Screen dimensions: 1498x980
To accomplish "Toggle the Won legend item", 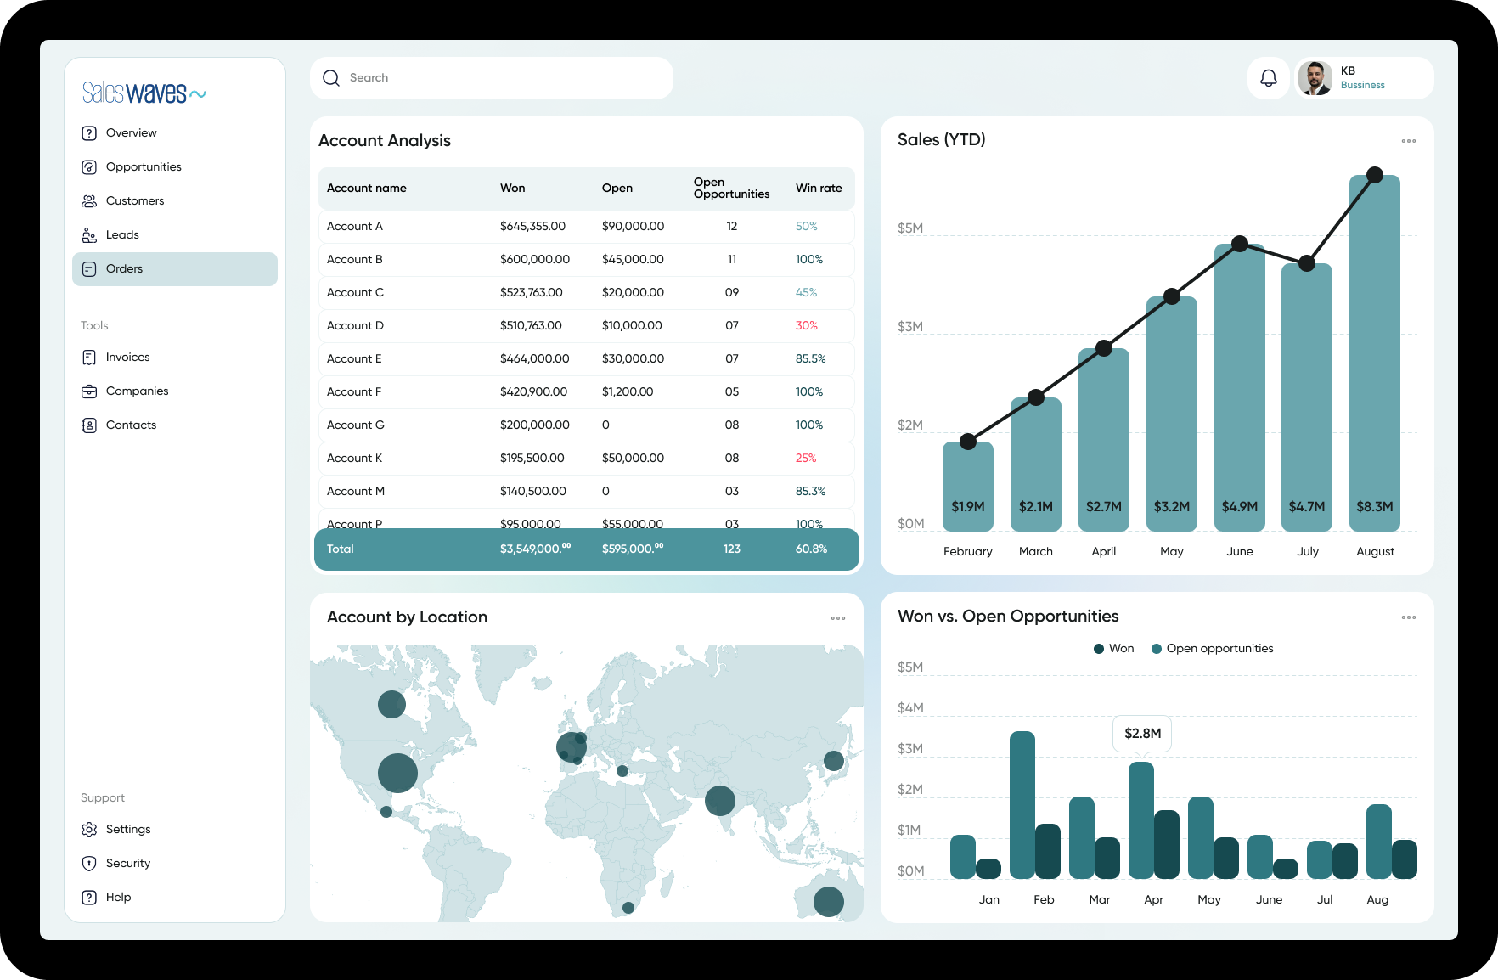I will tap(1114, 649).
